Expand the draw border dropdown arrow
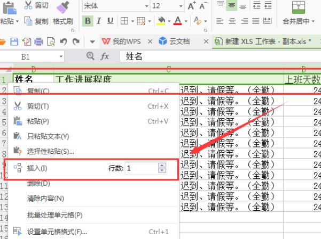The width and height of the screenshot is (321, 239). tap(150, 21)
